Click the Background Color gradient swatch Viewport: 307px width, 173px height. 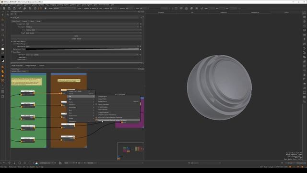[82, 49]
